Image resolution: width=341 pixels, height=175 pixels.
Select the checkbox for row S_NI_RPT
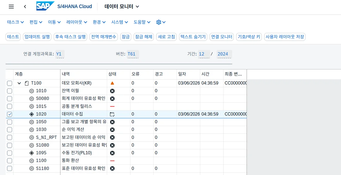click(10, 137)
